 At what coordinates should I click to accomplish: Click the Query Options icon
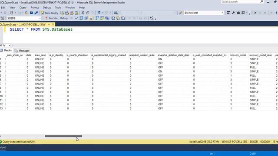click(x=86, y=18)
